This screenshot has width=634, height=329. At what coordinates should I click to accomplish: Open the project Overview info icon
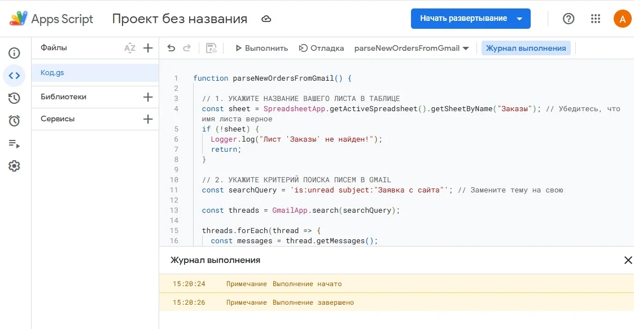[14, 53]
